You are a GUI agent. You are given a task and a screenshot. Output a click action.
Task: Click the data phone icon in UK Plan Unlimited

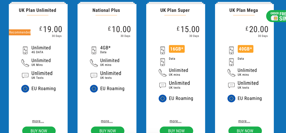point(25,50)
